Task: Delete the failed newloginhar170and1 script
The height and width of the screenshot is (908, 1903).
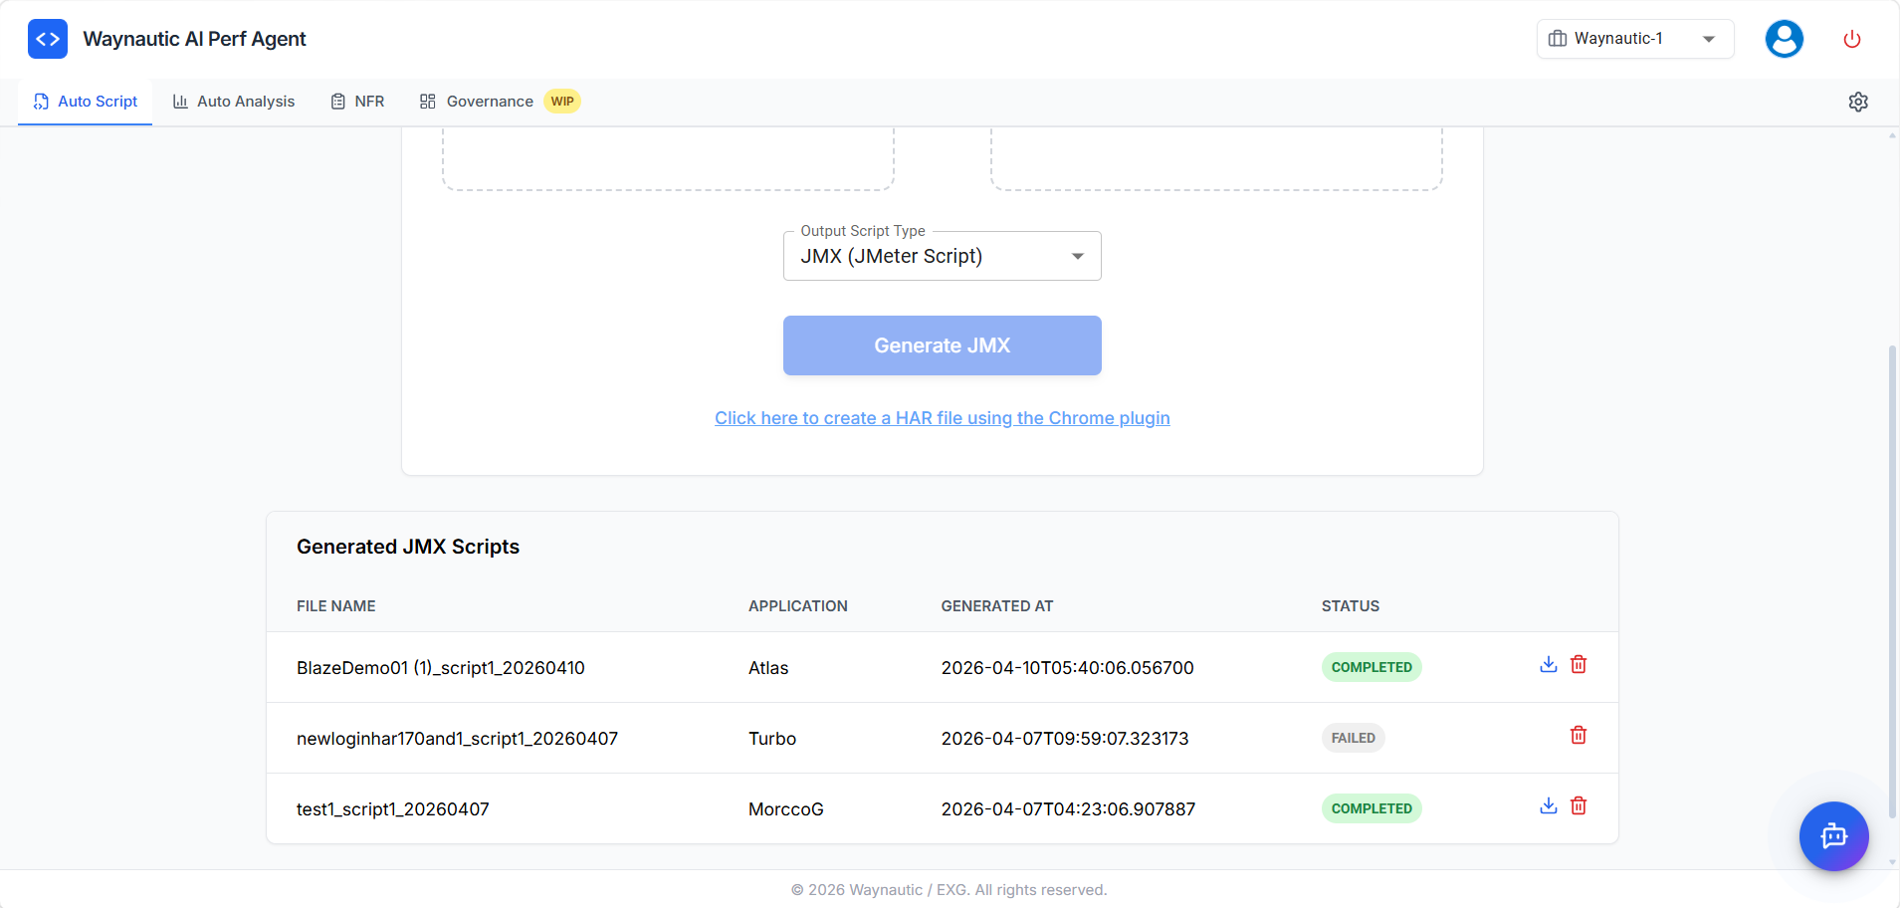Action: (x=1578, y=735)
